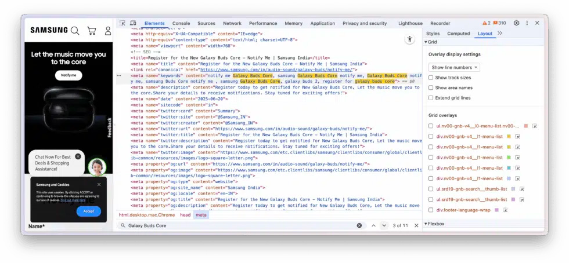
Task: Select the Elements tab
Action: click(x=154, y=23)
